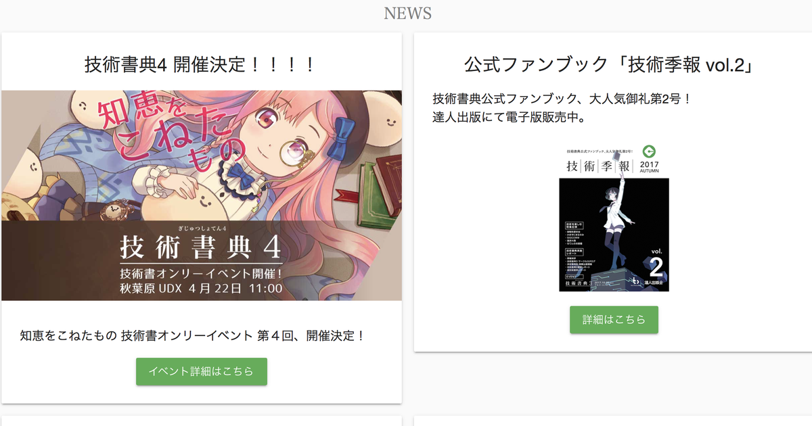Click the green circular logo on book cover
Viewport: 812px width, 426px height.
click(650, 151)
